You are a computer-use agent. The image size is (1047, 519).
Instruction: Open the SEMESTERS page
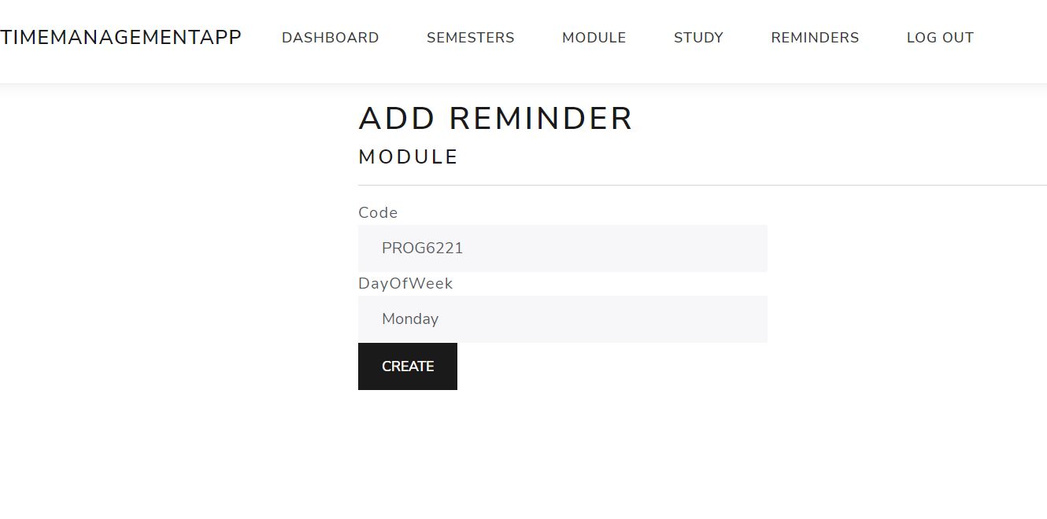[470, 37]
